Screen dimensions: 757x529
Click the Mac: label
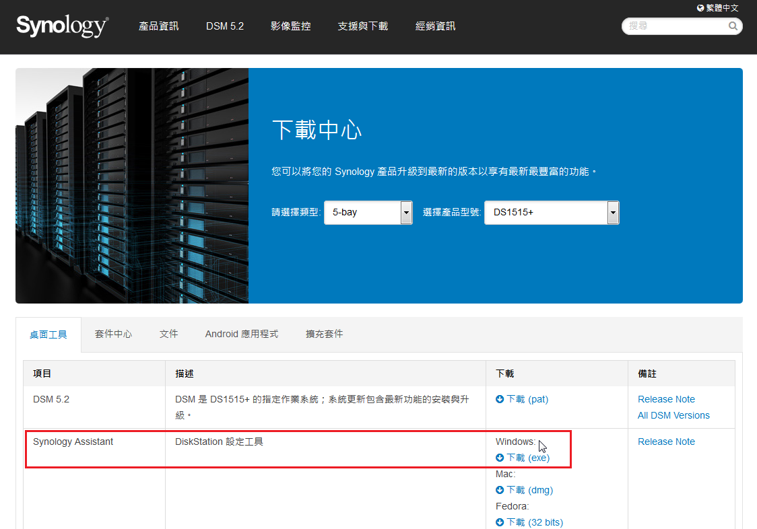click(x=506, y=474)
